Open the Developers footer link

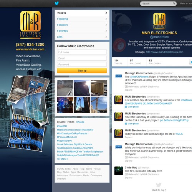(x=96, y=175)
